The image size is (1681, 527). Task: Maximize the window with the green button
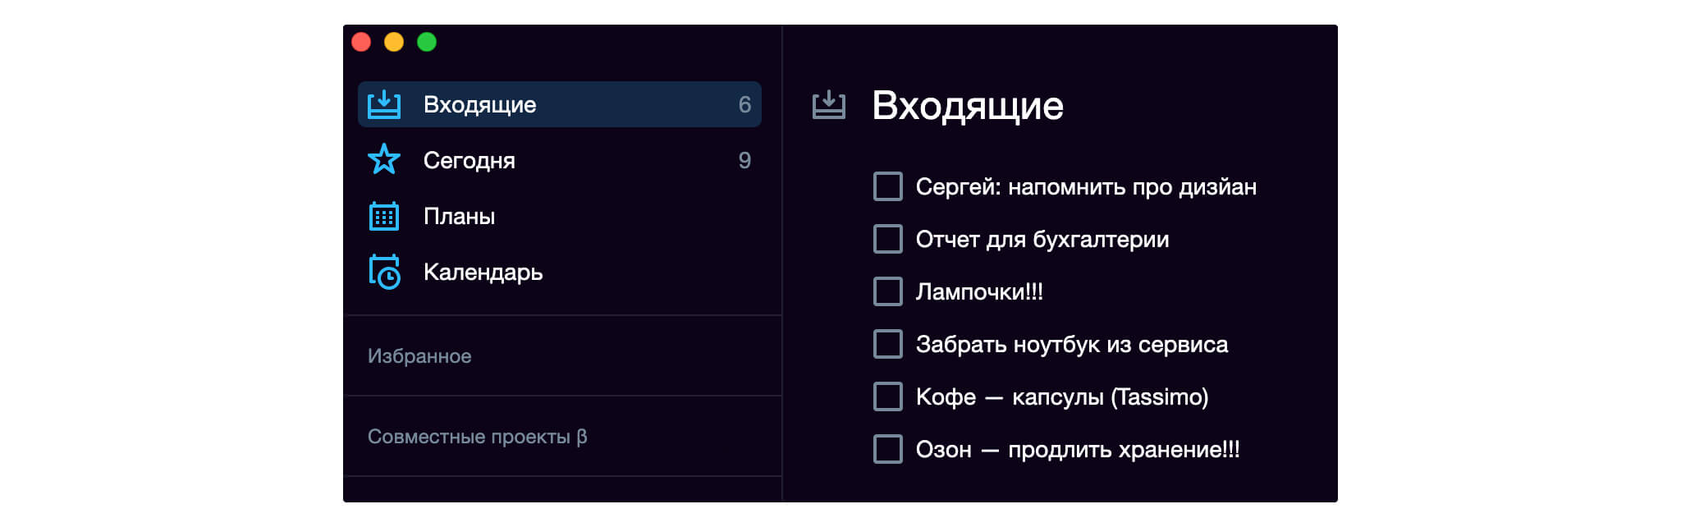tap(427, 42)
